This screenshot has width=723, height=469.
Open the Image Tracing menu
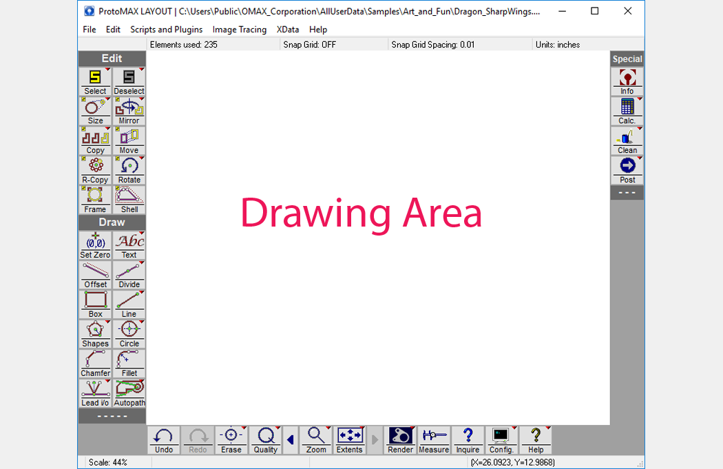coord(240,30)
